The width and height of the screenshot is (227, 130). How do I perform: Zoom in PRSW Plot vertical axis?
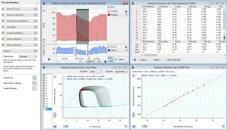click(x=134, y=114)
